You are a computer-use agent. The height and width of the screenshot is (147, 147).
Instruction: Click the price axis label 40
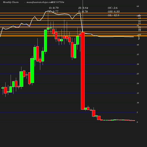click(138, 45)
